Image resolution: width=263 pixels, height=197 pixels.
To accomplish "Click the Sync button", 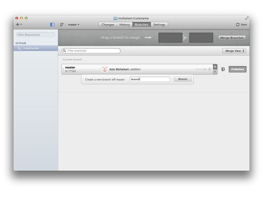I will pos(241,25).
